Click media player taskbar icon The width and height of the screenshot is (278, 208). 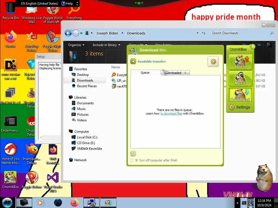(40, 203)
